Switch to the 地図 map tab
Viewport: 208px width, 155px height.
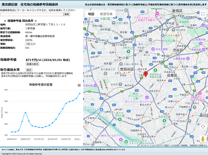click(x=91, y=14)
